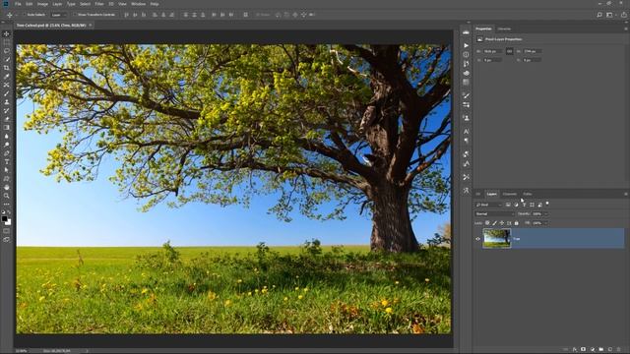The image size is (630, 354).
Task: Click the Tree Cutout document tab
Action: (51, 25)
